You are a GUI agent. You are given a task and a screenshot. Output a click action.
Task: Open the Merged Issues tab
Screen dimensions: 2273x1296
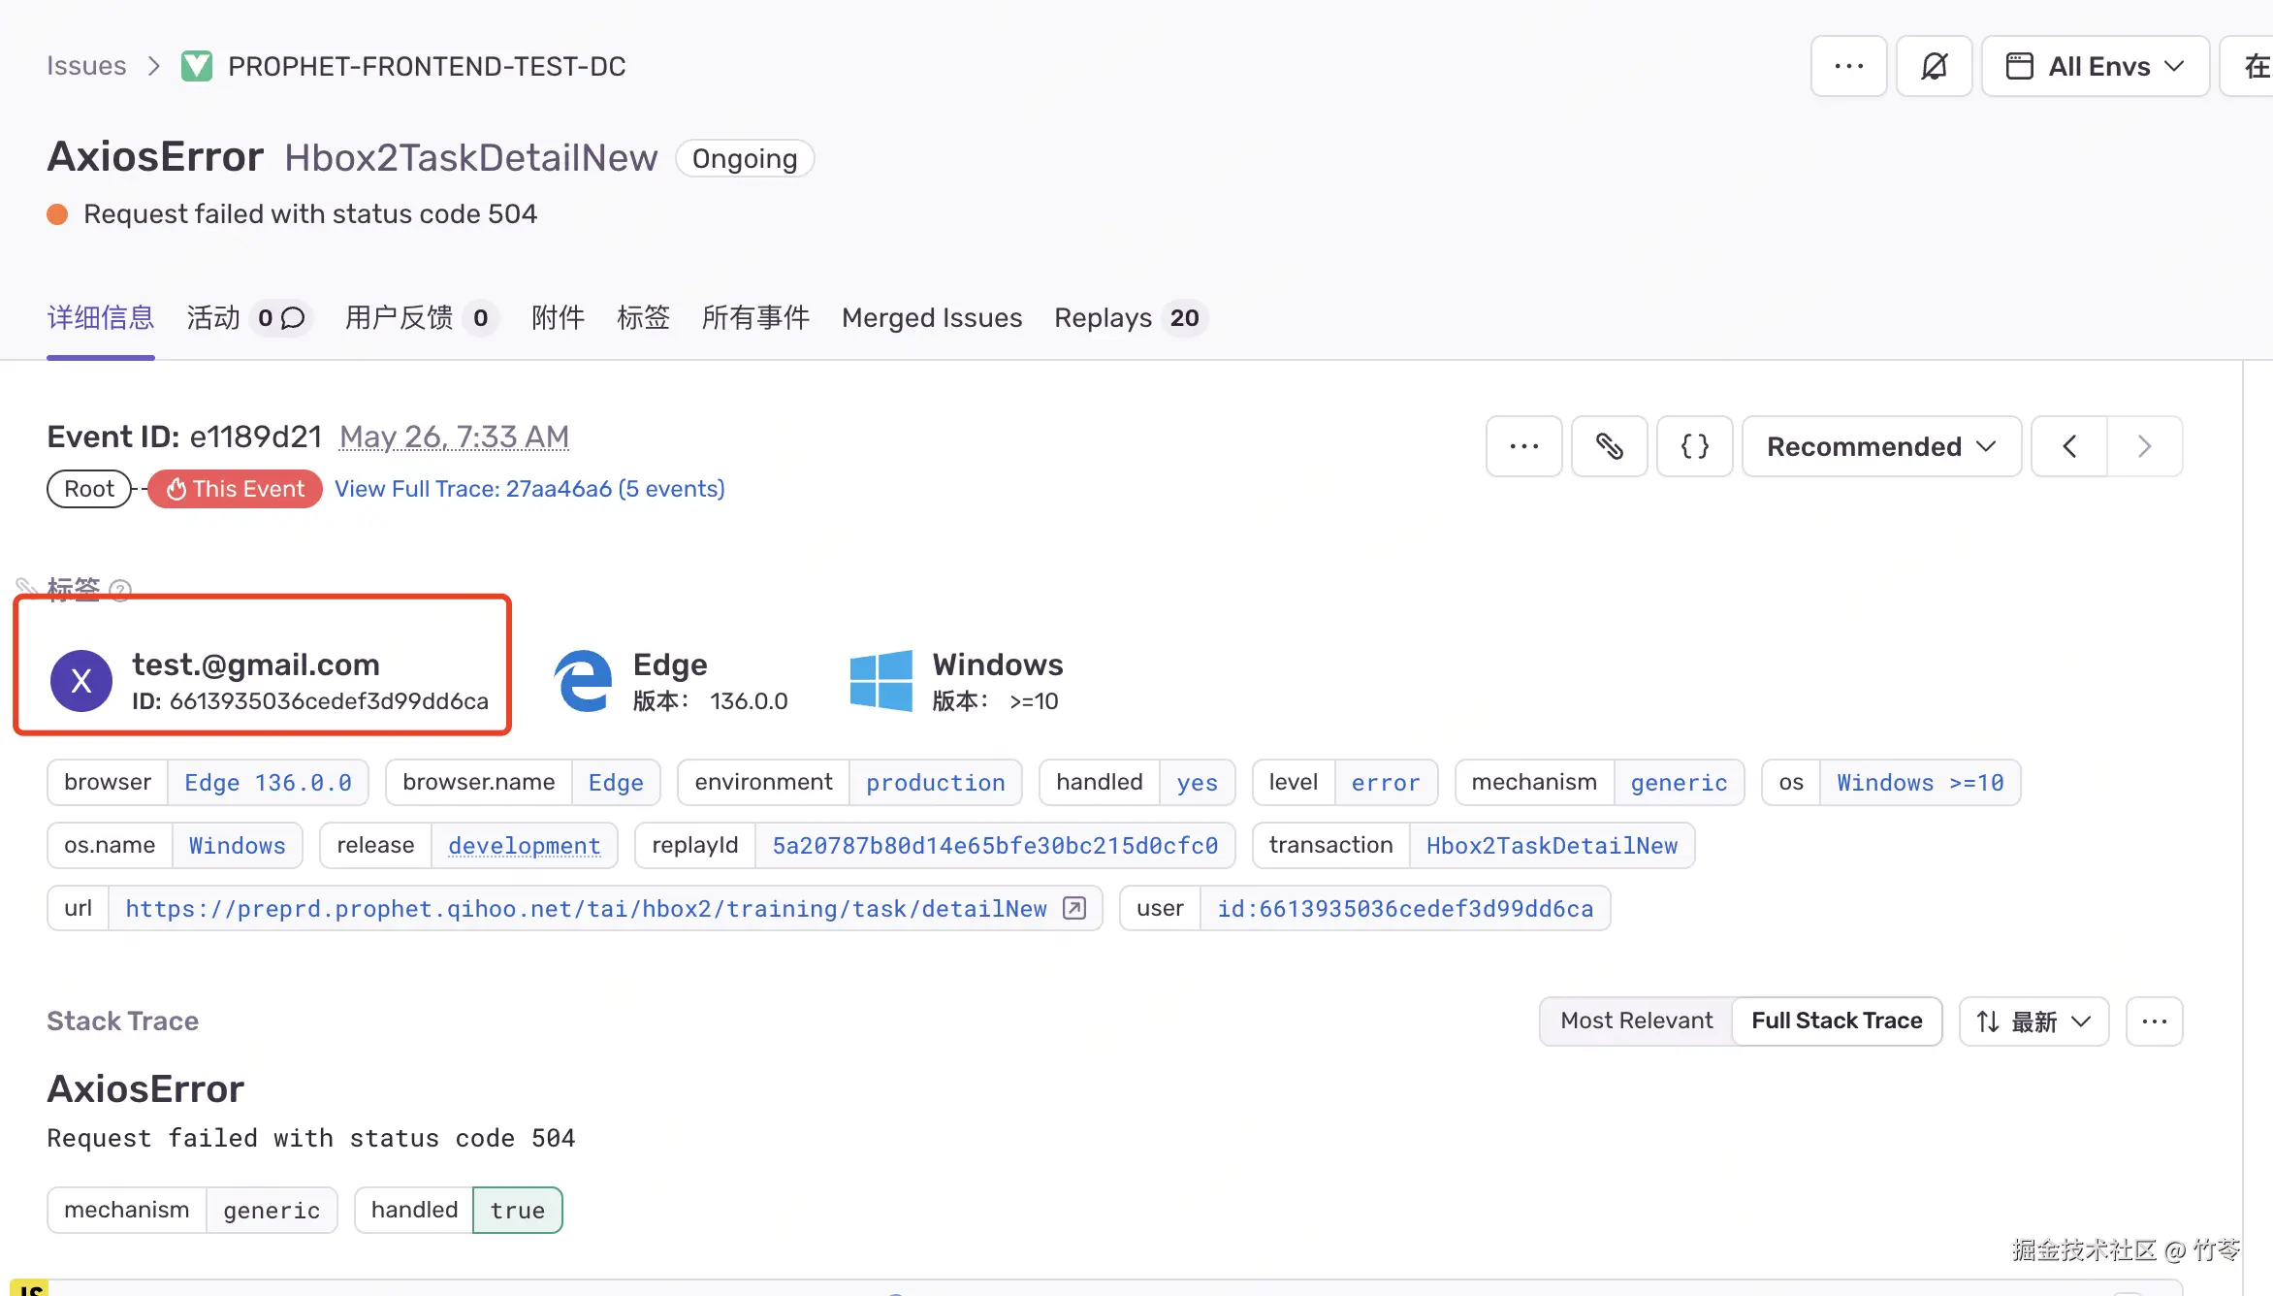(x=931, y=318)
